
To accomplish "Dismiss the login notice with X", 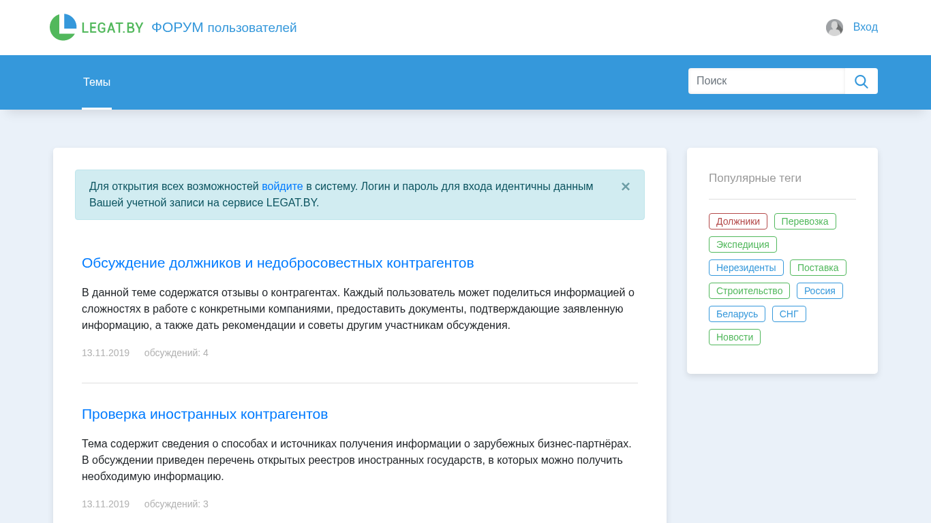I will pos(625,187).
